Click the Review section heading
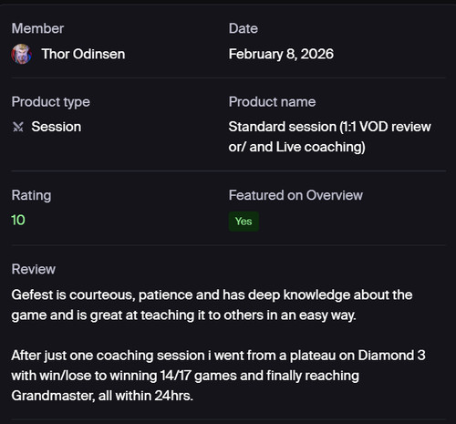The image size is (456, 424). pos(34,269)
